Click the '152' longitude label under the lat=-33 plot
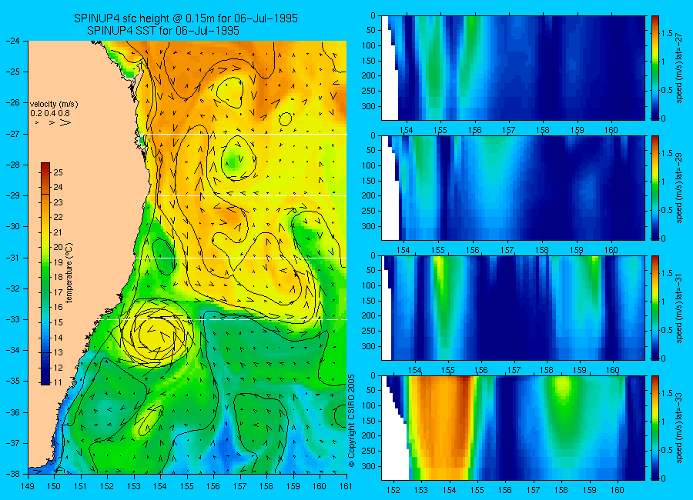The image size is (693, 500). pos(393,490)
